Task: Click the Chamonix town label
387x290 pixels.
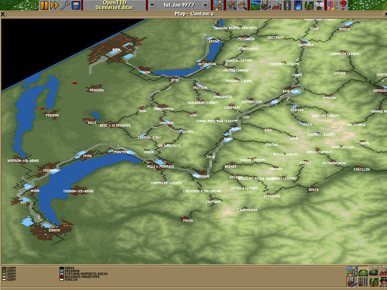Action: (214, 202)
